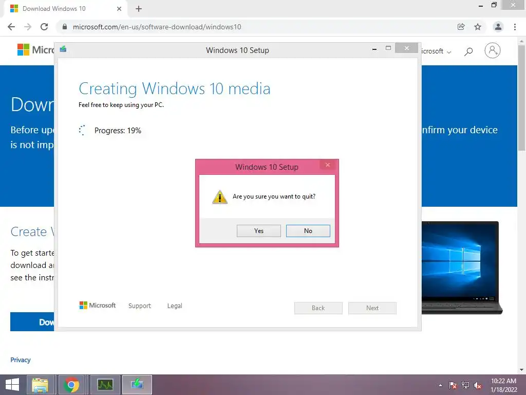Click the progress spinner next to Progress: 19%
The width and height of the screenshot is (526, 395).
click(82, 130)
